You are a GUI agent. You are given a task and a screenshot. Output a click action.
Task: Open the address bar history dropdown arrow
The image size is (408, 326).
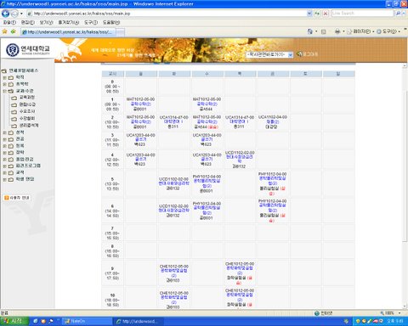point(309,14)
